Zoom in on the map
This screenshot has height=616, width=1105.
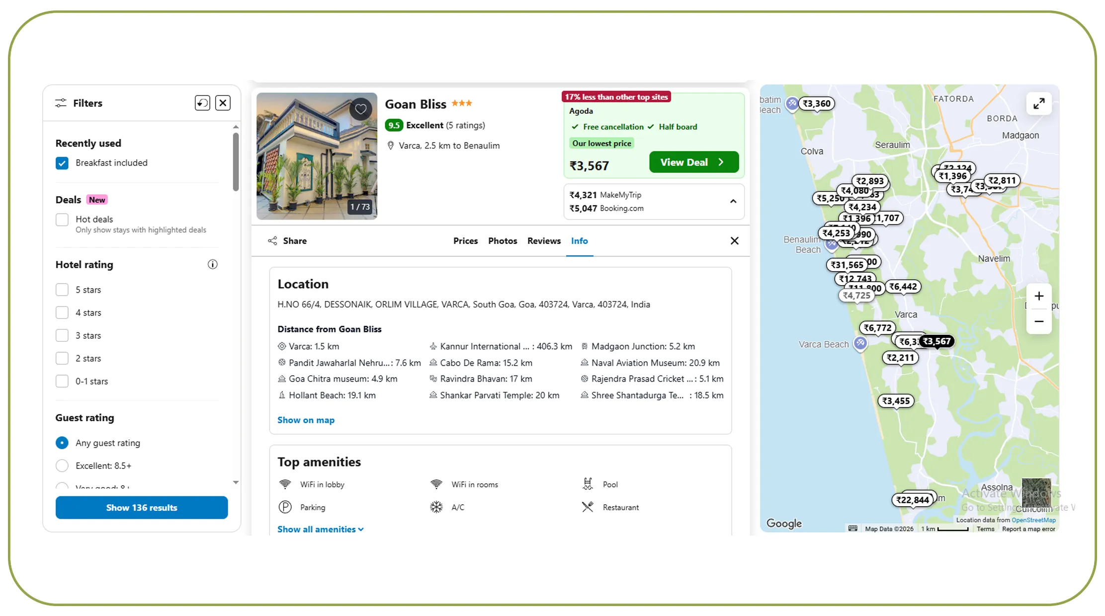1039,296
